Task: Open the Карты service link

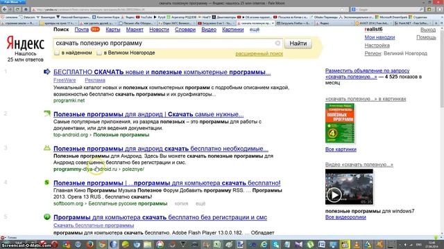Action: (x=113, y=29)
